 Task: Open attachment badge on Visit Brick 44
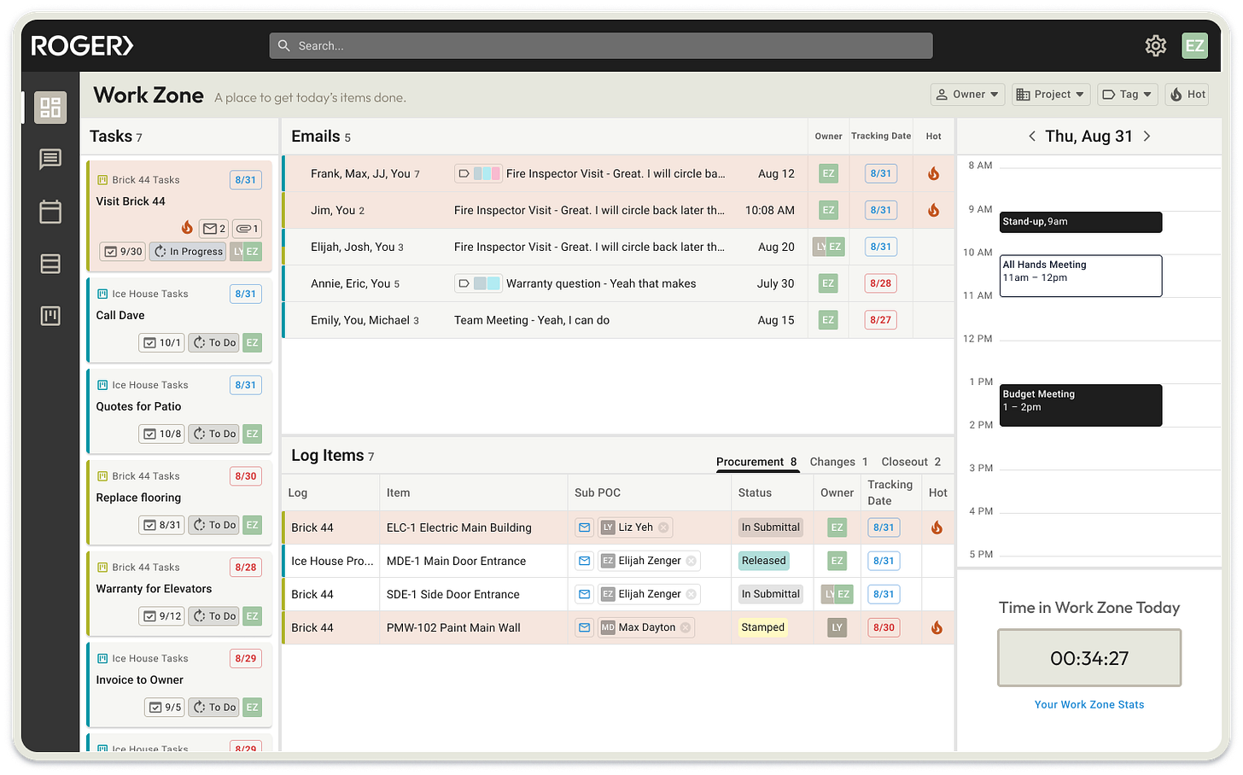coord(247,229)
